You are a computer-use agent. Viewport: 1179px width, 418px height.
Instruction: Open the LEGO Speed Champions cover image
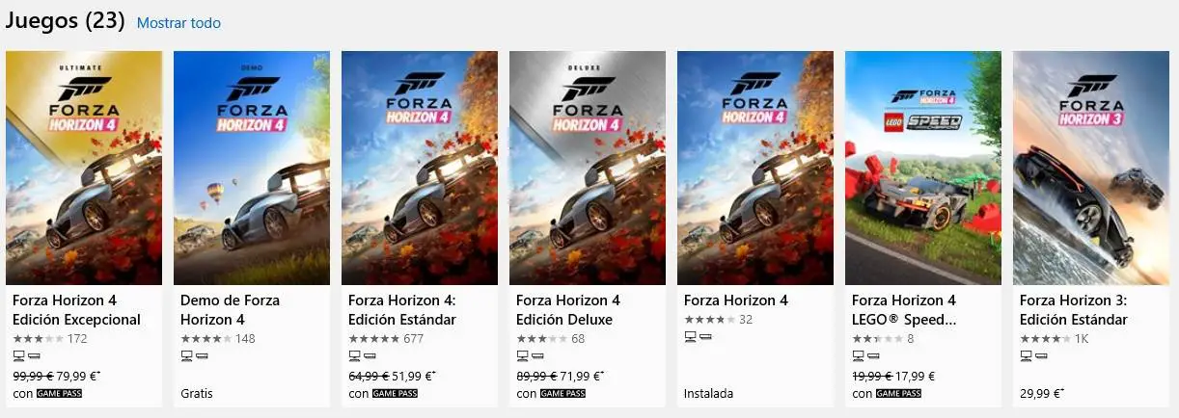click(x=923, y=168)
